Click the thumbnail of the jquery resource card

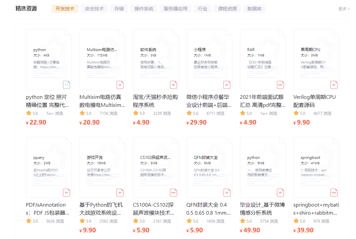point(49,167)
